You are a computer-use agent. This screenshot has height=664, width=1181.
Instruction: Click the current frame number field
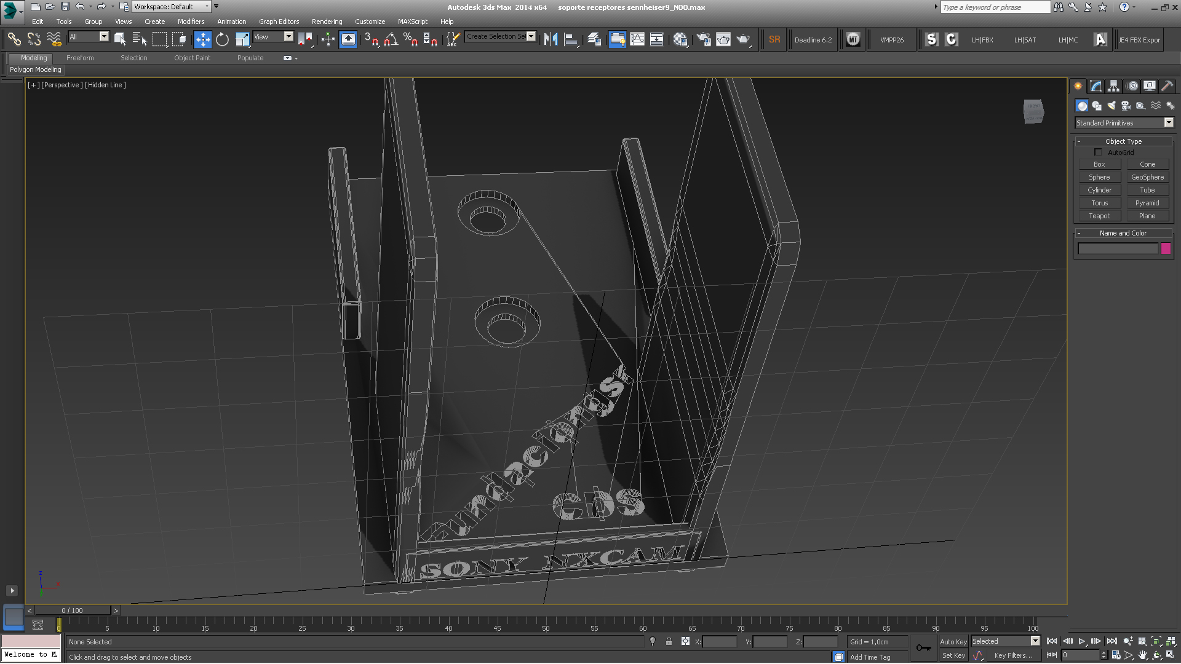tap(1081, 655)
